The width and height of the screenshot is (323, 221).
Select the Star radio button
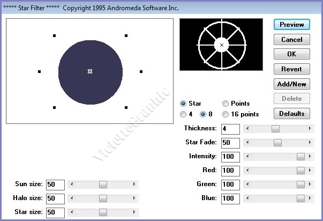point(184,104)
